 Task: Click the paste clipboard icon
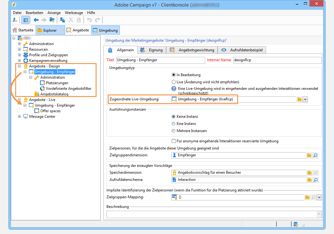pyautogui.click(x=79, y=20)
